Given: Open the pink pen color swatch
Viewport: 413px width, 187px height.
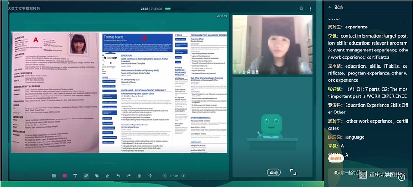Looking at the screenshot, I should [x=65, y=176].
